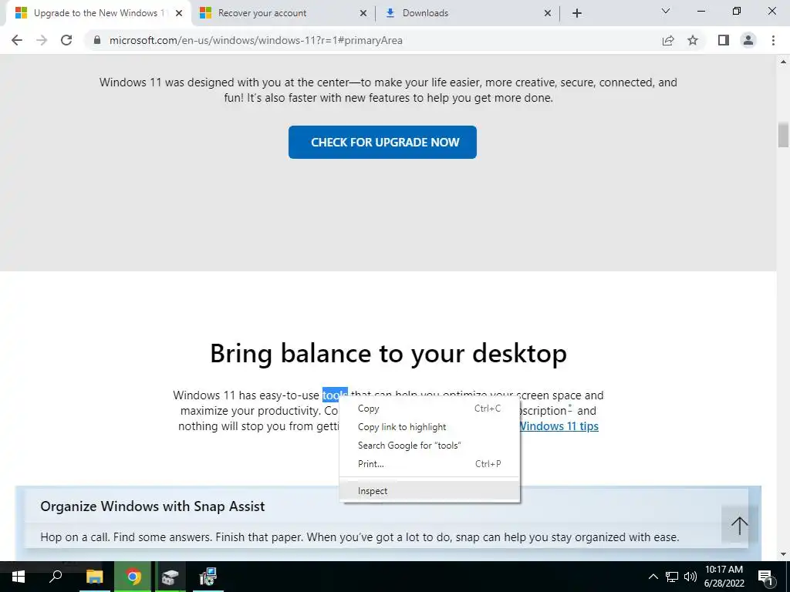Click the back-to-top arrow button
790x592 pixels.
pos(739,526)
